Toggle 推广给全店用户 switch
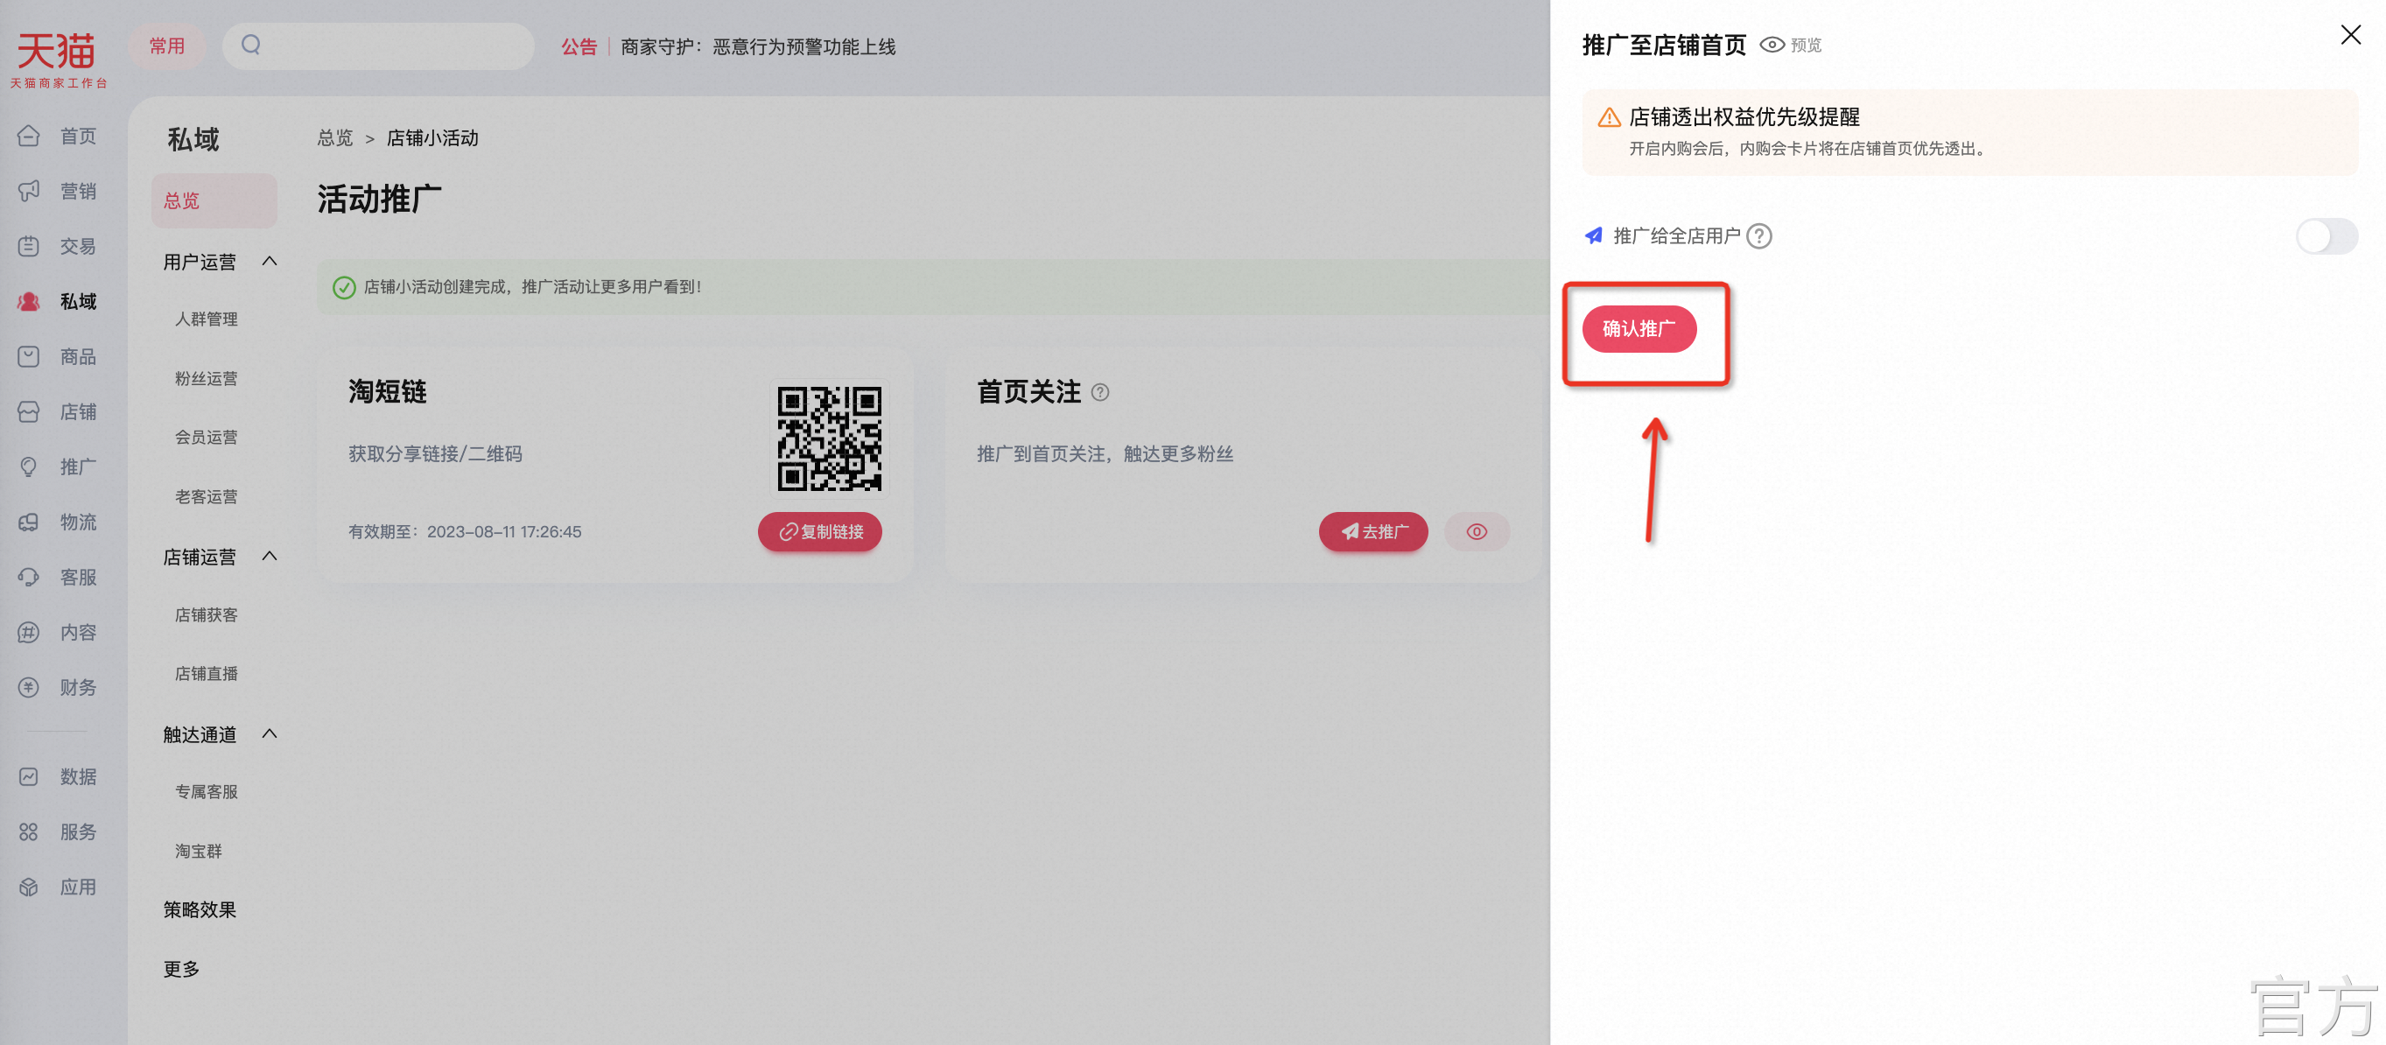Screen dimensions: 2386x1045 (x=2326, y=236)
